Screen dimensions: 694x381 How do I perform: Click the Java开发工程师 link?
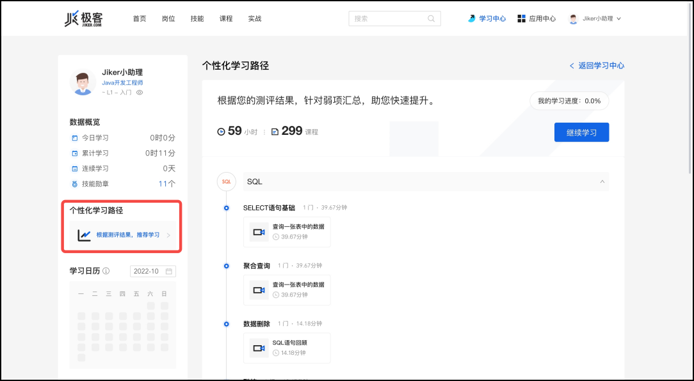(x=122, y=82)
